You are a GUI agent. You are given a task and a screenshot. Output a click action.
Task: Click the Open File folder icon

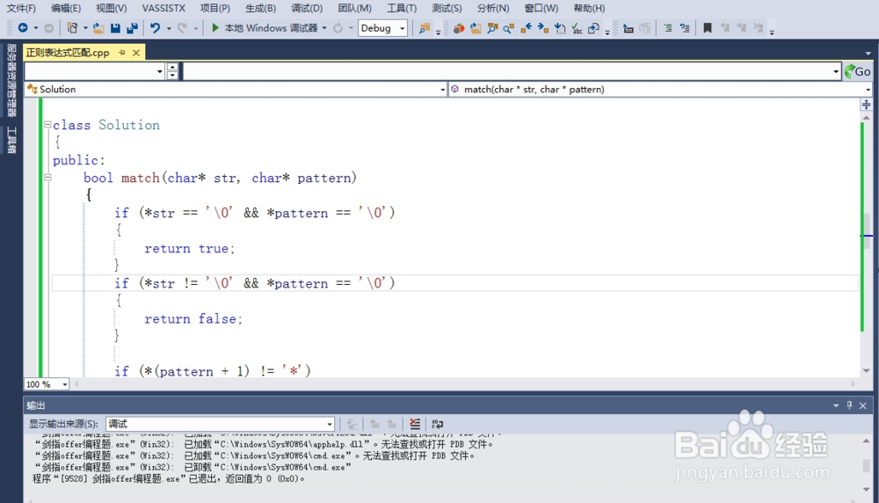click(98, 27)
